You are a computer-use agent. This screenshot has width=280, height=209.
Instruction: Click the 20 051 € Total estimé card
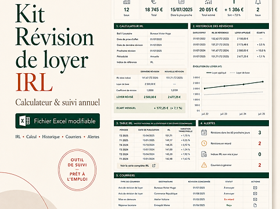[x=209, y=10]
